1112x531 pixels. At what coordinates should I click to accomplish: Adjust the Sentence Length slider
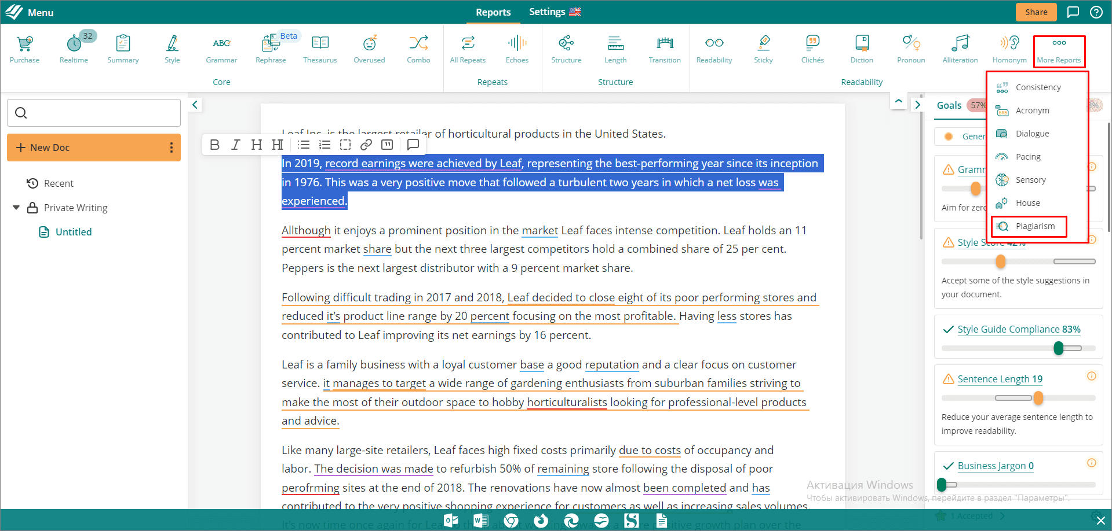pos(1037,398)
